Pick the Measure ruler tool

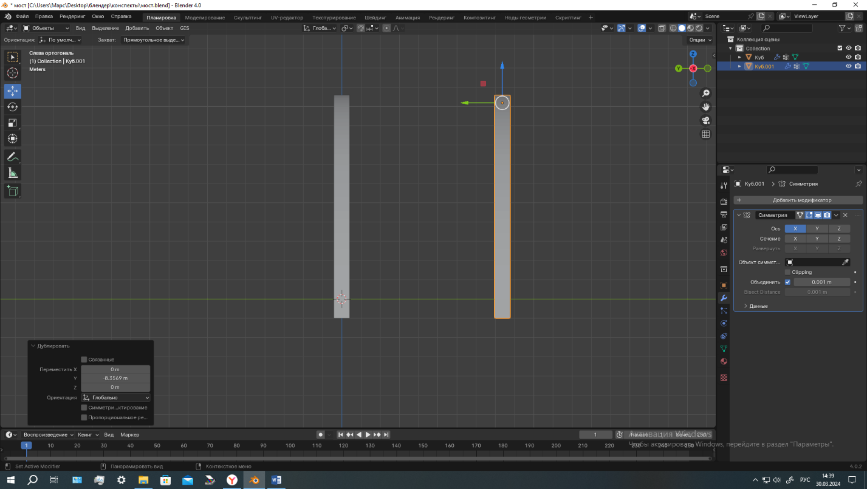(x=13, y=173)
